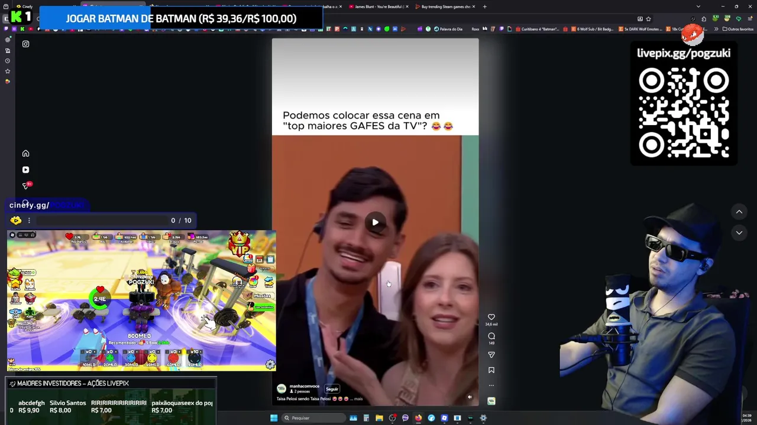Screen dimensions: 757x425
Task: Open Calculator from the taskbar
Action: [366, 418]
